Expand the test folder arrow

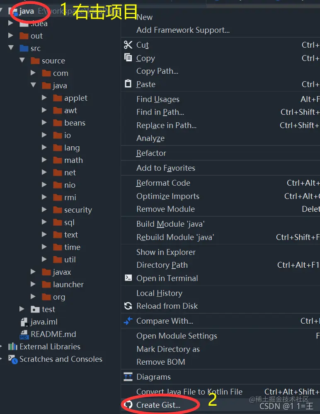tap(22, 309)
